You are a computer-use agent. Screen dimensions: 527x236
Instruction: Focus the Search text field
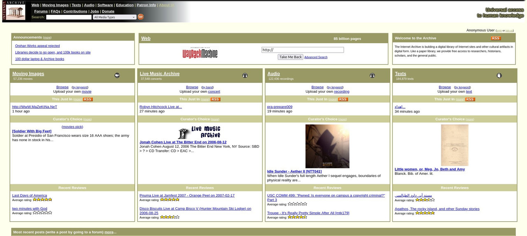69,17
